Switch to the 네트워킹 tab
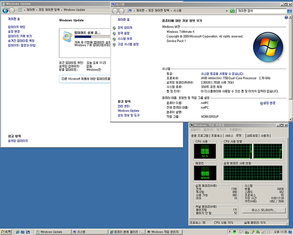Image resolution: width=293 pixels, height=235 pixels. coord(252,136)
